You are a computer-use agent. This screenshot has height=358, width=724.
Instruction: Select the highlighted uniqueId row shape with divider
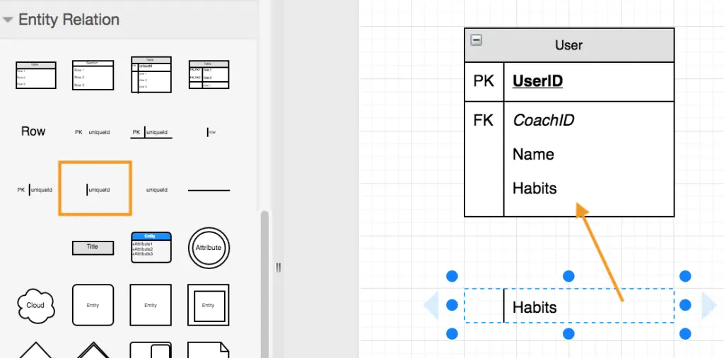pyautogui.click(x=95, y=189)
